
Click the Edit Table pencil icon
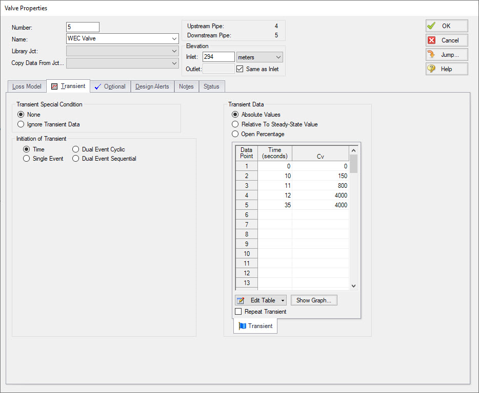click(241, 300)
